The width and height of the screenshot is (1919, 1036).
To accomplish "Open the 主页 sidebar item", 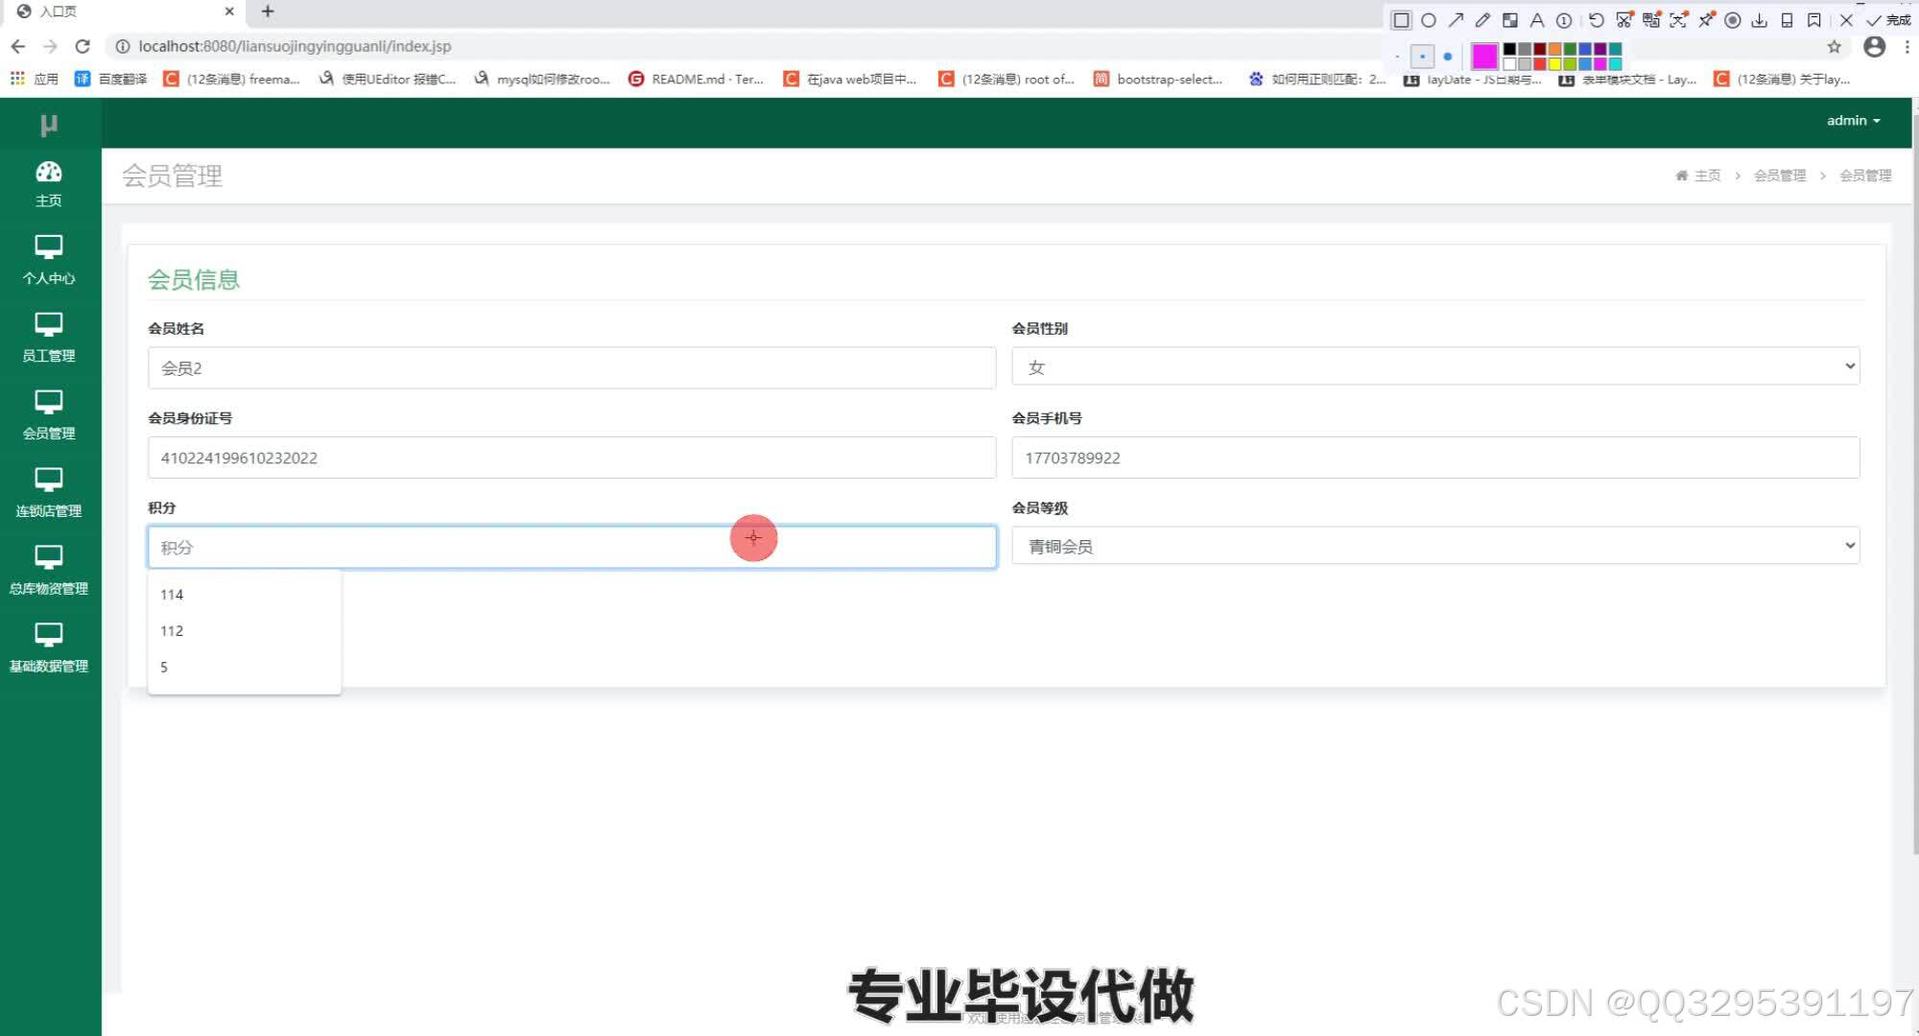I will (49, 184).
